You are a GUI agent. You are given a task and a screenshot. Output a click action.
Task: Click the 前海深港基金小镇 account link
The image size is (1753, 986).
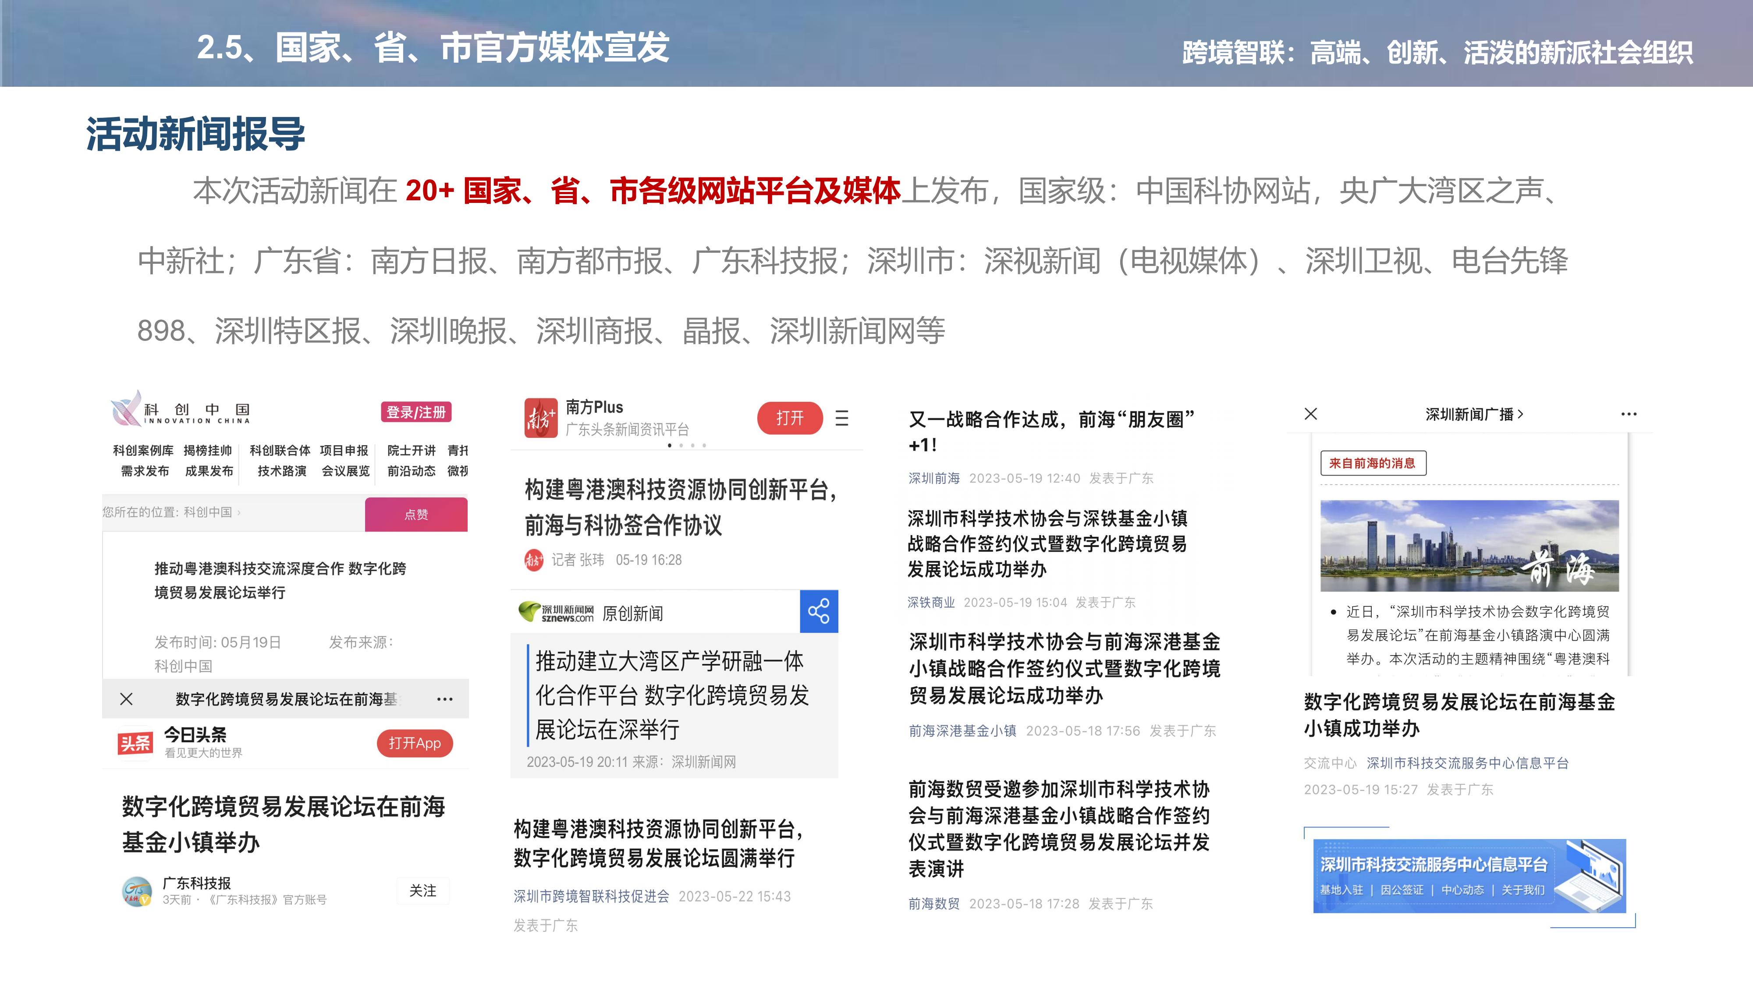(x=962, y=731)
